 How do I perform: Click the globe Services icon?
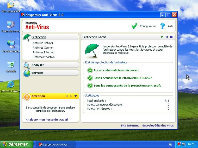(27, 73)
